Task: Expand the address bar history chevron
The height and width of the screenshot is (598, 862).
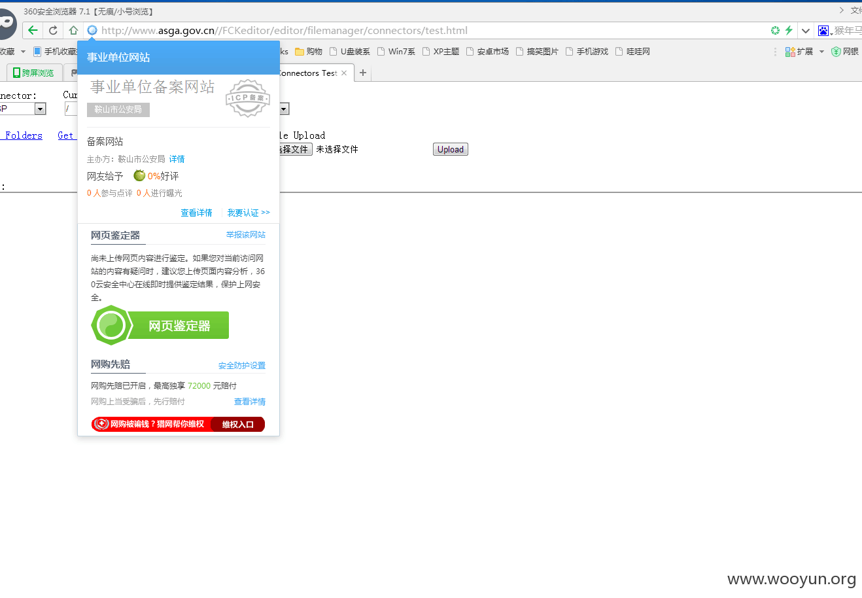Action: (x=806, y=31)
